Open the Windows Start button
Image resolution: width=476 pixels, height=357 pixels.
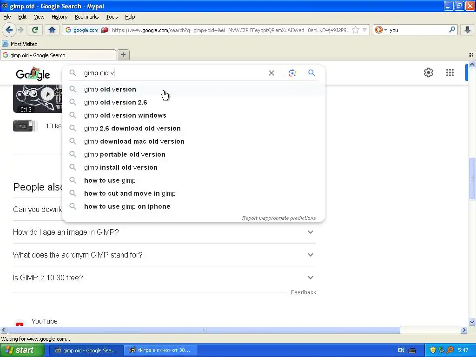point(22,350)
